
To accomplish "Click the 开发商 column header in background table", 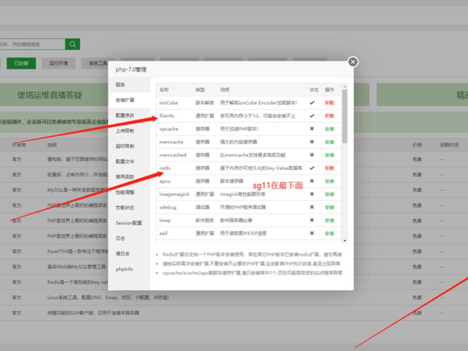I will pos(19,145).
